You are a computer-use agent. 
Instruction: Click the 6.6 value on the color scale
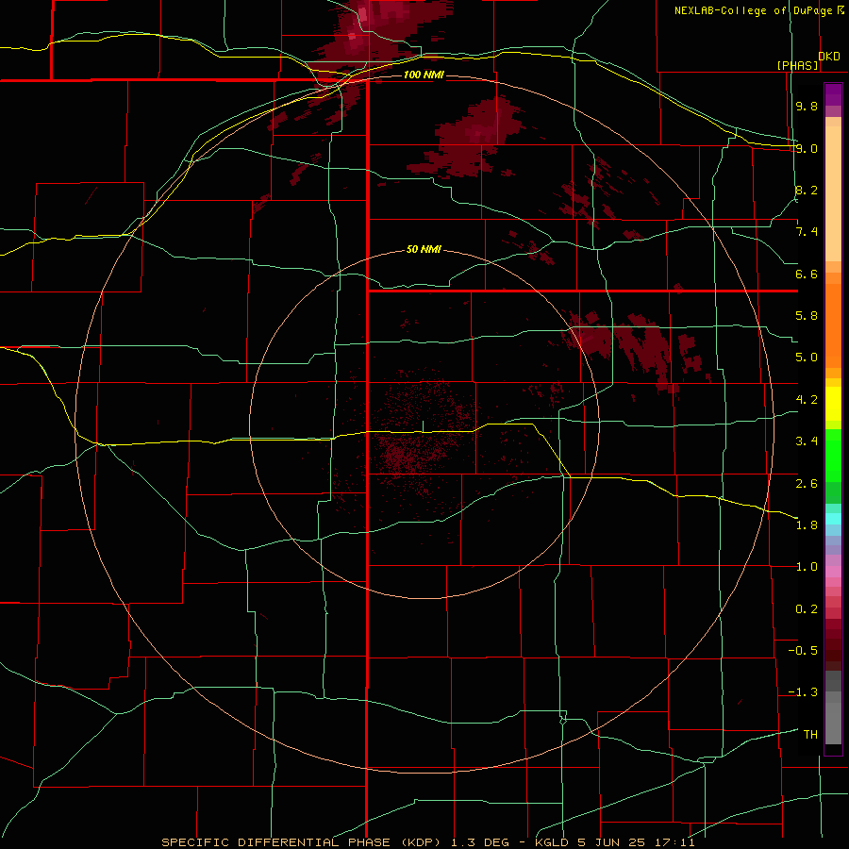coord(807,274)
